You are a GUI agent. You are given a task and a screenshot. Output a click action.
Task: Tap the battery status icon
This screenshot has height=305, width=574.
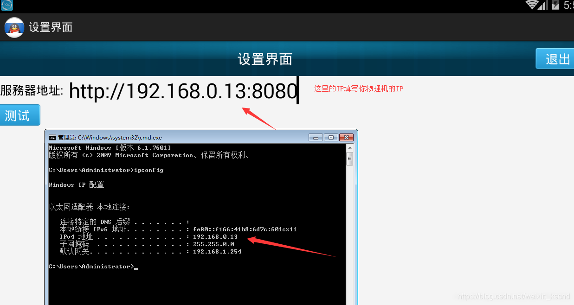555,5
